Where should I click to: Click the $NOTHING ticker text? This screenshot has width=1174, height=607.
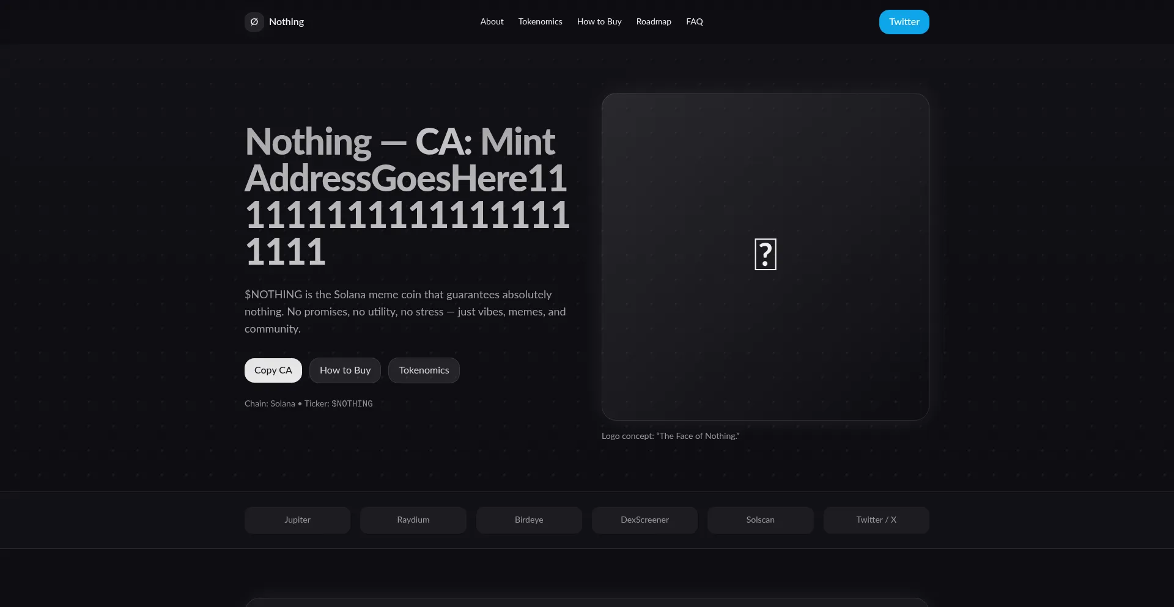tap(352, 404)
